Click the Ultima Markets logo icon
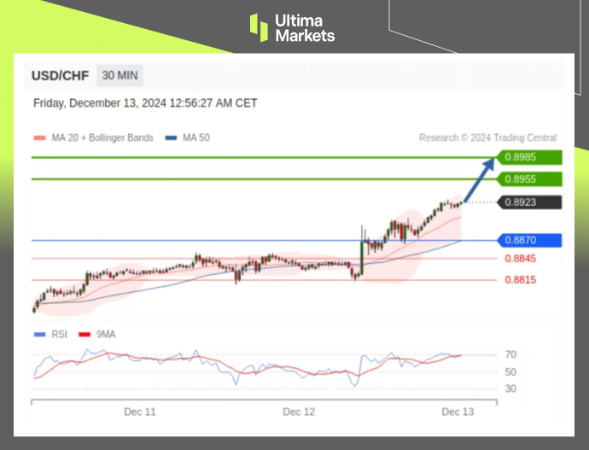Image resolution: width=589 pixels, height=450 pixels. [259, 27]
